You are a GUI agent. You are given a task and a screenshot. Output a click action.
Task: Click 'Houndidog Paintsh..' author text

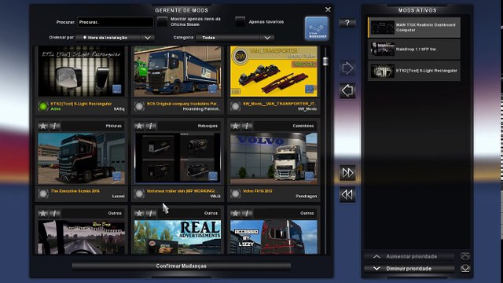[201, 109]
